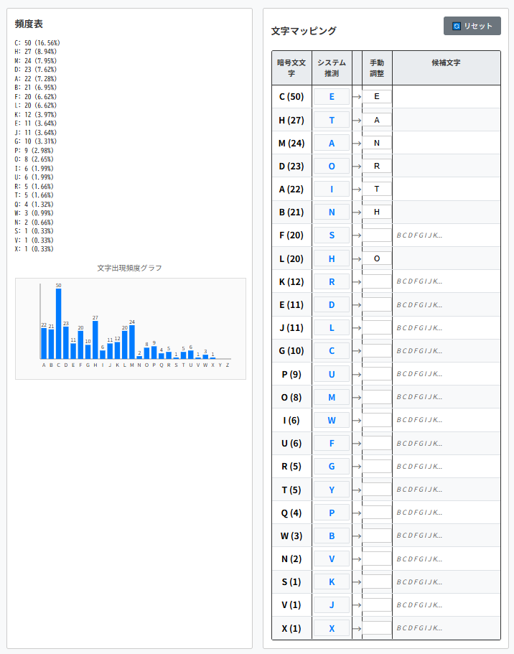Click the arrow icon in the G (10) row
The height and width of the screenshot is (654, 514).
[357, 351]
